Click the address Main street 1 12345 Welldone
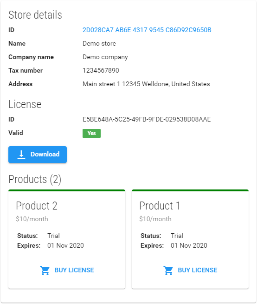The height and width of the screenshot is (304, 257). point(146,84)
